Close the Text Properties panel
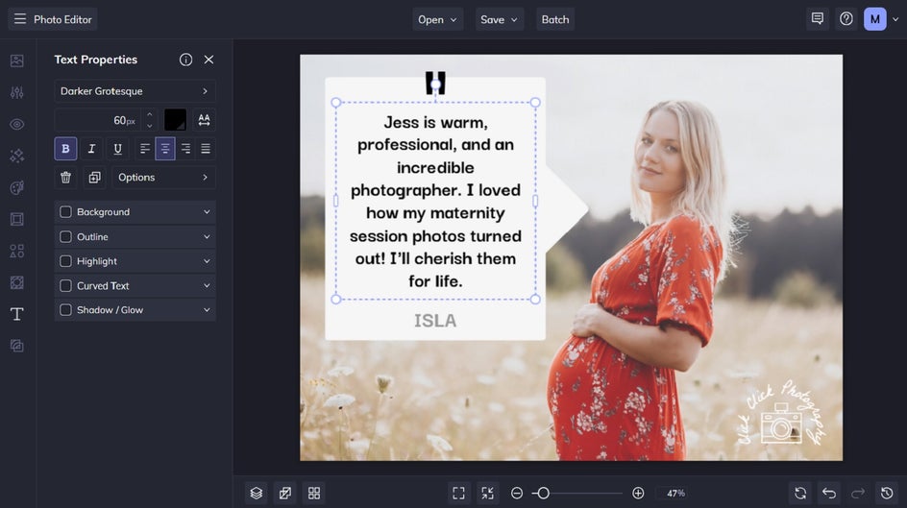907x508 pixels. pyautogui.click(x=208, y=60)
